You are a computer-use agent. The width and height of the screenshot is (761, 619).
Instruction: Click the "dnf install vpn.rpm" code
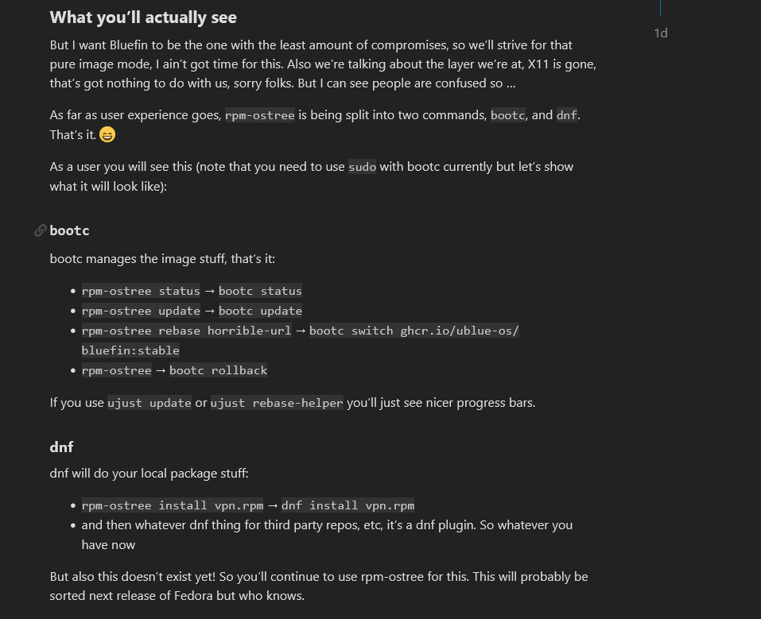click(347, 505)
